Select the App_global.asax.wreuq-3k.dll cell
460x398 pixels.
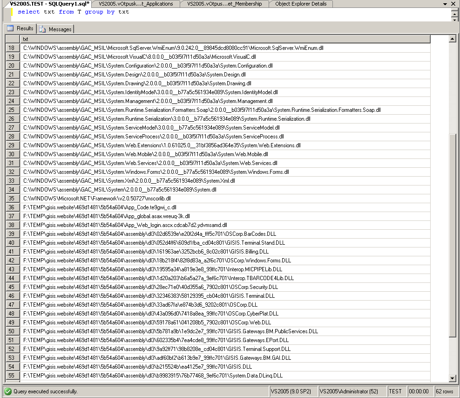point(225,216)
